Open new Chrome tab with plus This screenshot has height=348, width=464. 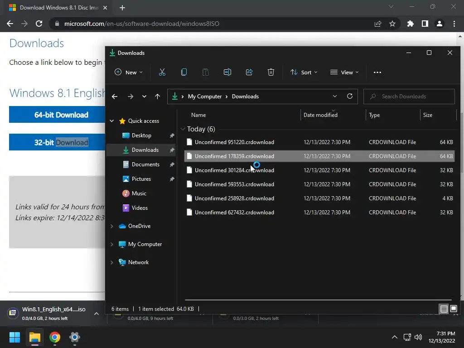coord(122,8)
